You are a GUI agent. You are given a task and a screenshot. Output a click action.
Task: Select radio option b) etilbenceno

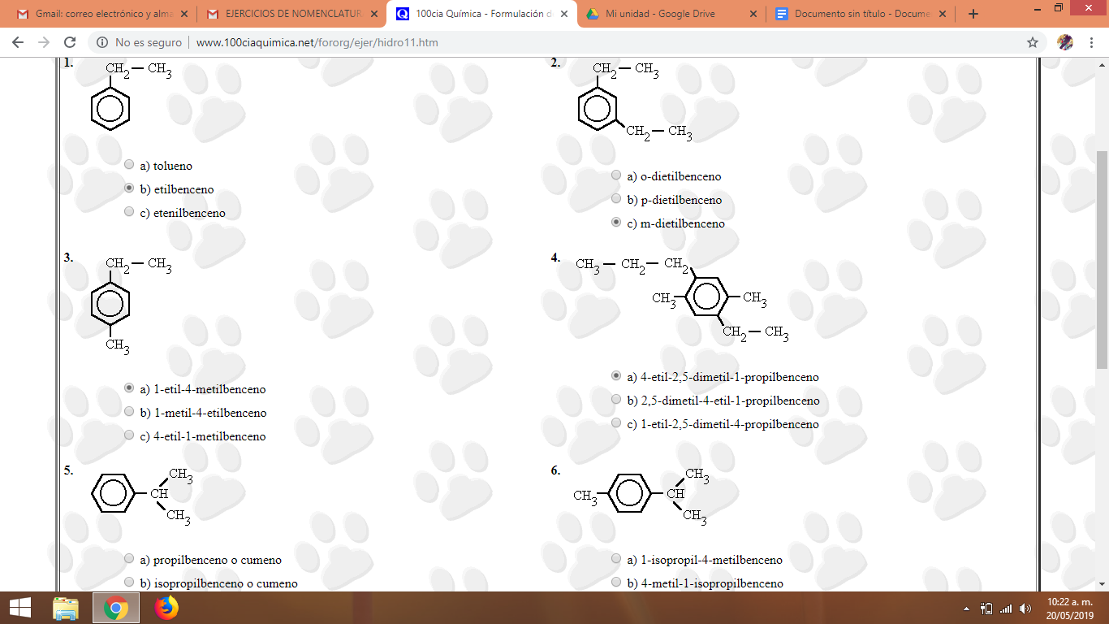pos(129,188)
